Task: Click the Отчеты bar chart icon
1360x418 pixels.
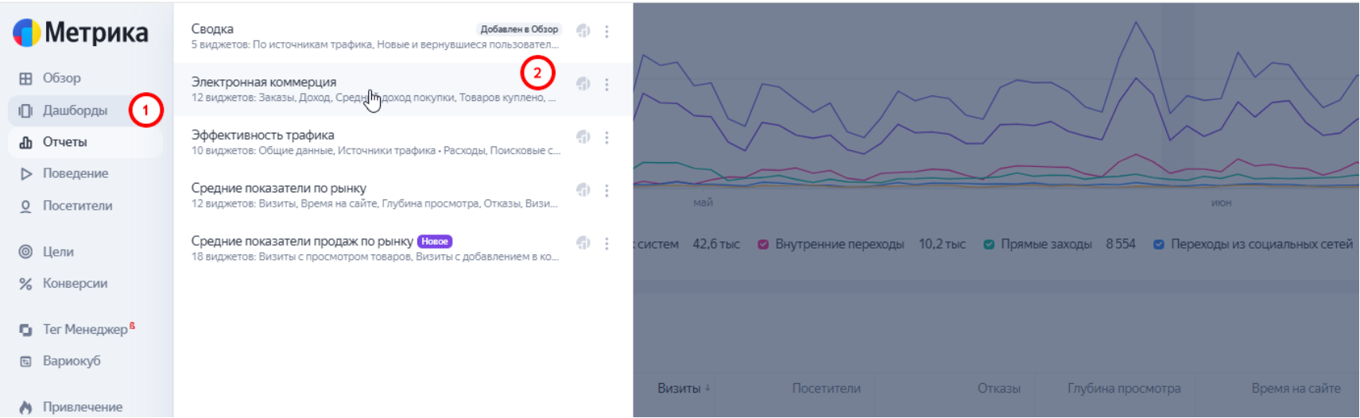Action: 25,142
